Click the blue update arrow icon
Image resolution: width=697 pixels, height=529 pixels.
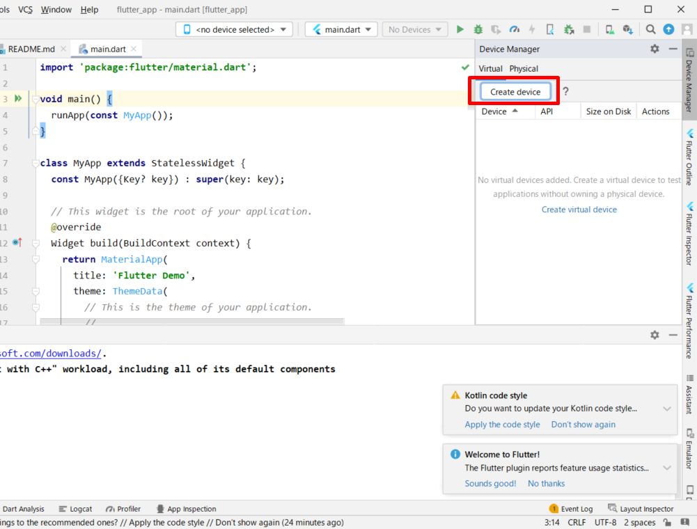[668, 29]
